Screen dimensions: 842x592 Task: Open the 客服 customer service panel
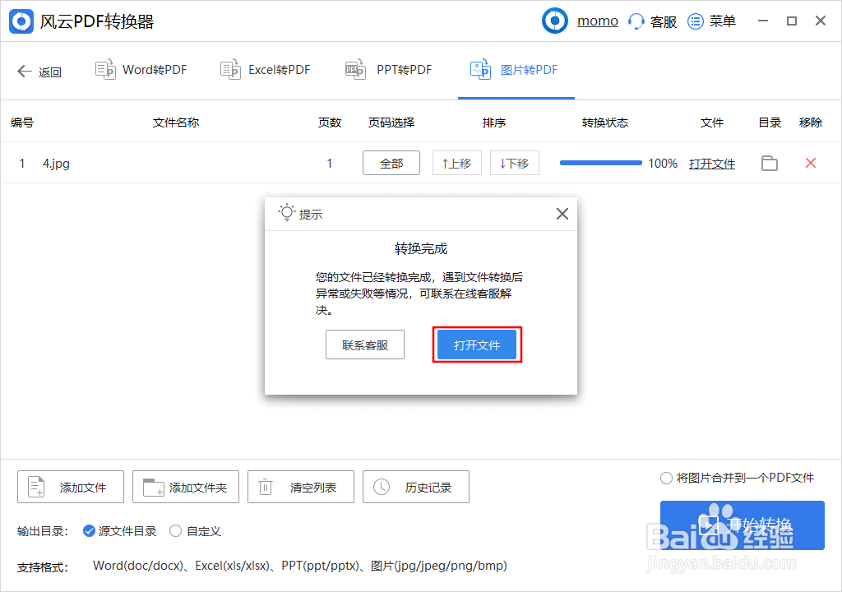pyautogui.click(x=652, y=21)
